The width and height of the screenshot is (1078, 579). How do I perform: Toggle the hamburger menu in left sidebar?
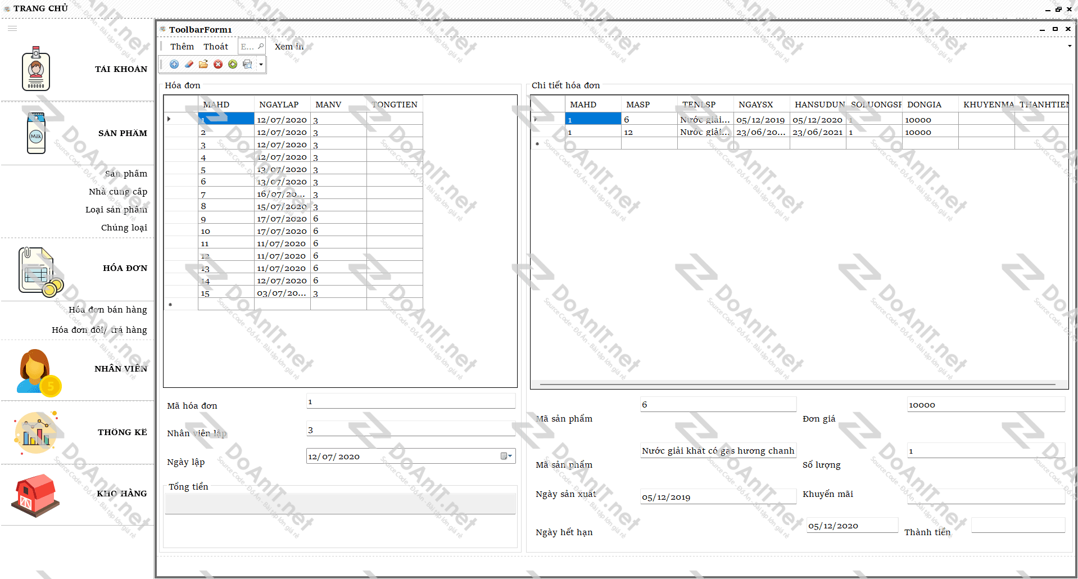click(12, 28)
